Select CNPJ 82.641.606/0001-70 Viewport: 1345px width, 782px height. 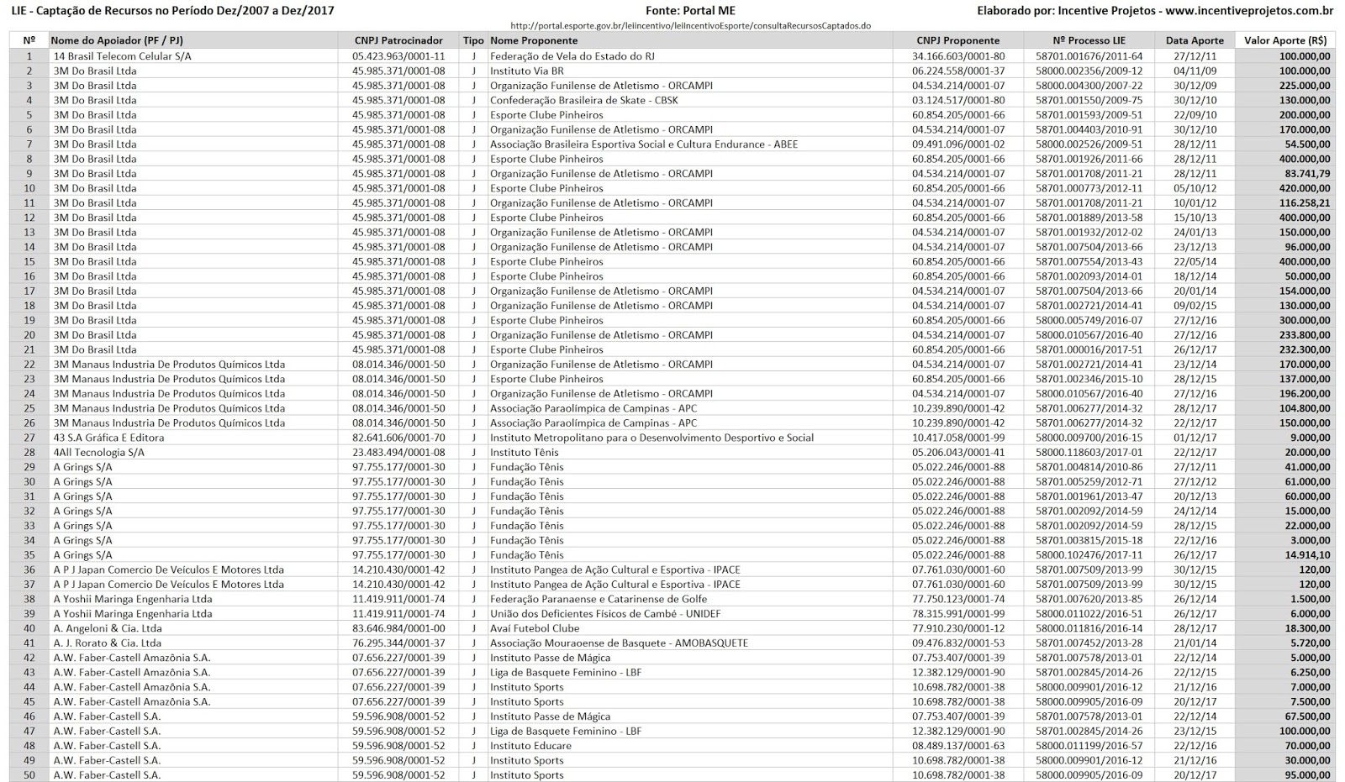click(x=398, y=437)
